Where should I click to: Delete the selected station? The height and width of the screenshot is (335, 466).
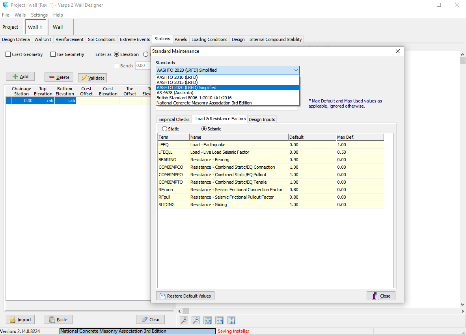tap(59, 77)
